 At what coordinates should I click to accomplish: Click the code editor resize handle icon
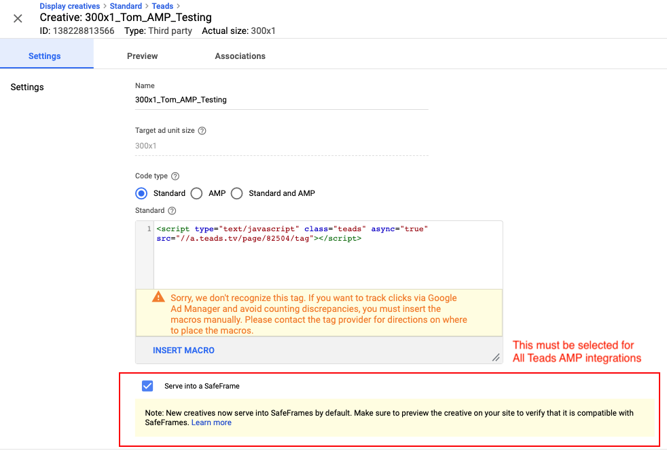496,358
